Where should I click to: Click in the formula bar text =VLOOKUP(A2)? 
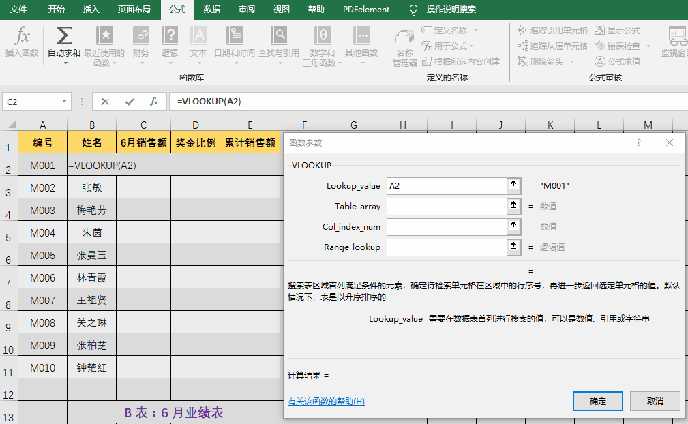209,102
